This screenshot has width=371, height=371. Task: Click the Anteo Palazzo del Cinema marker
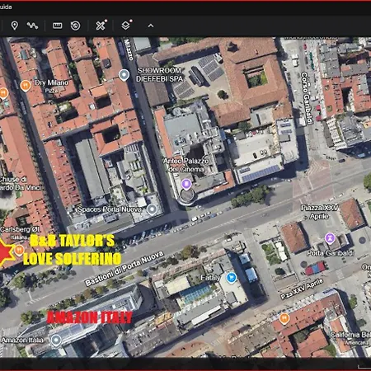(x=186, y=184)
